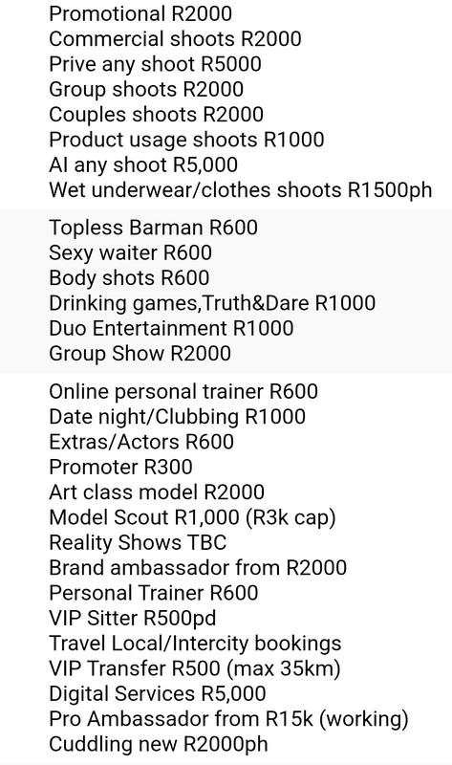Select the Reality Shows TBC line

point(138,543)
